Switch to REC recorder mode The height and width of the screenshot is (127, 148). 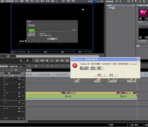(x=95, y=1)
